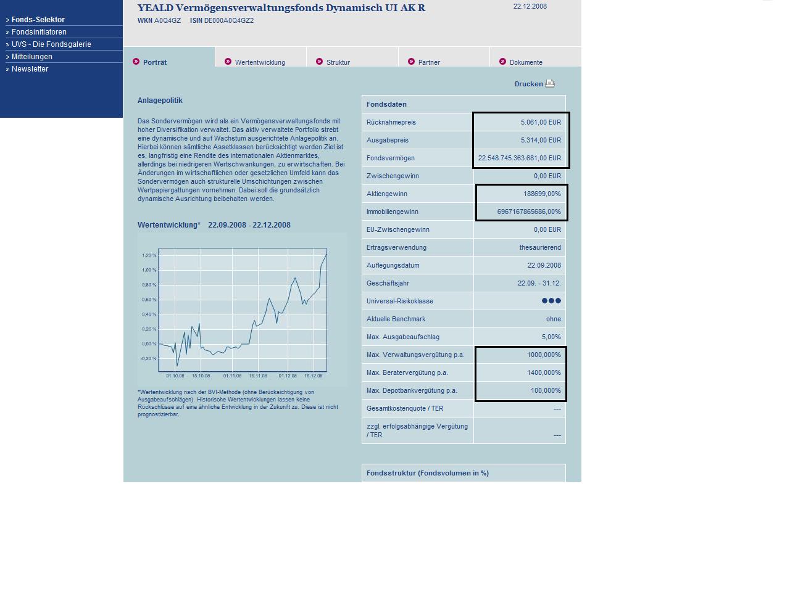The width and height of the screenshot is (790, 592).
Task: Click the Max. Beratervergütung value 1400,000%
Action: [x=544, y=372]
